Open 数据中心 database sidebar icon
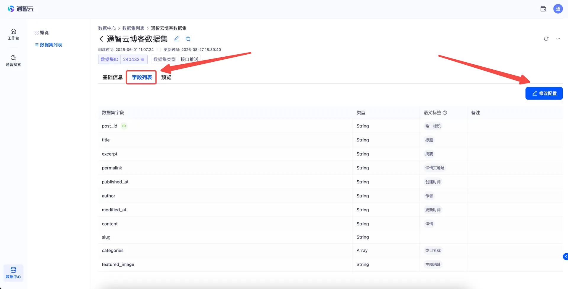The height and width of the screenshot is (289, 568). [13, 273]
